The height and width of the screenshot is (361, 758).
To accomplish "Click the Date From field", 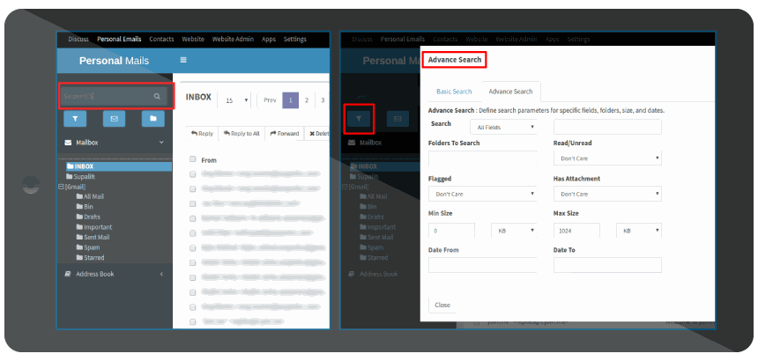I will click(482, 265).
